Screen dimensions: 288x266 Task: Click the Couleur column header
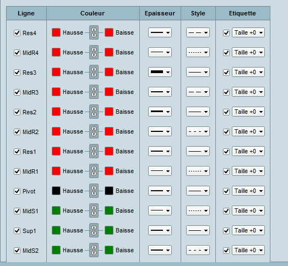(x=93, y=13)
